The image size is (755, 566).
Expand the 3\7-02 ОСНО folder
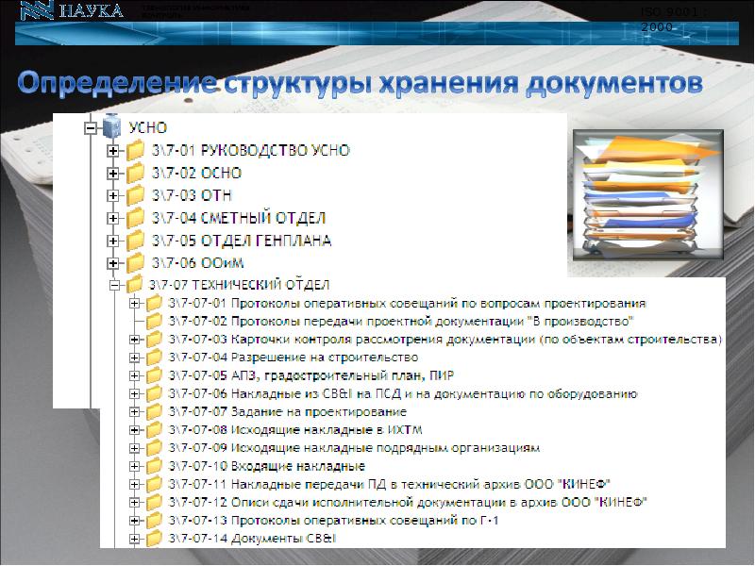coord(112,174)
